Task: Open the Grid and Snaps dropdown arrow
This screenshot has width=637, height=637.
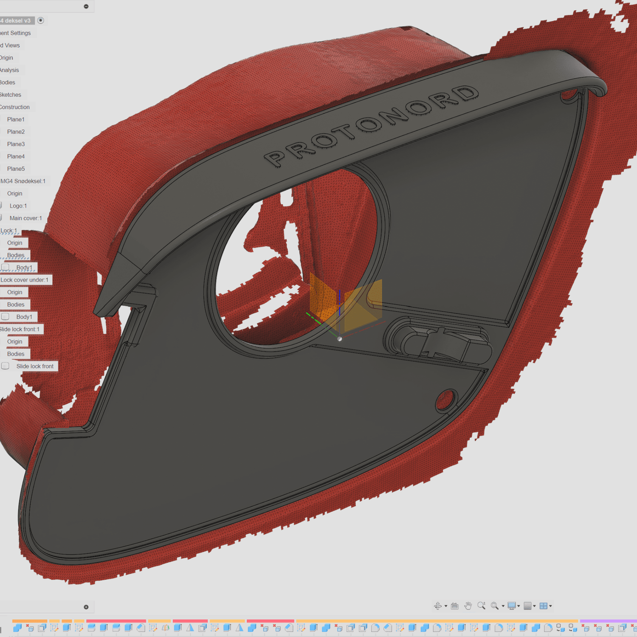Action: 534,606
